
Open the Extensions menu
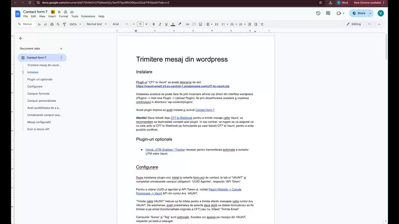[x=88, y=16]
